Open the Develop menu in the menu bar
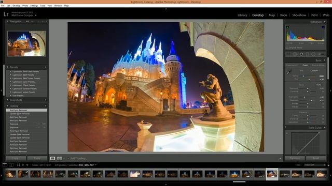Image resolution: width=332 pixels, height=186 pixels. coord(16,6)
